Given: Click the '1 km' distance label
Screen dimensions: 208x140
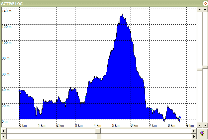Looking at the screenshot, I should click(42, 126).
